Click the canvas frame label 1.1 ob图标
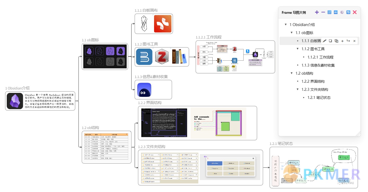Image resolution: width=368 pixels, height=192 pixels. tap(90, 40)
